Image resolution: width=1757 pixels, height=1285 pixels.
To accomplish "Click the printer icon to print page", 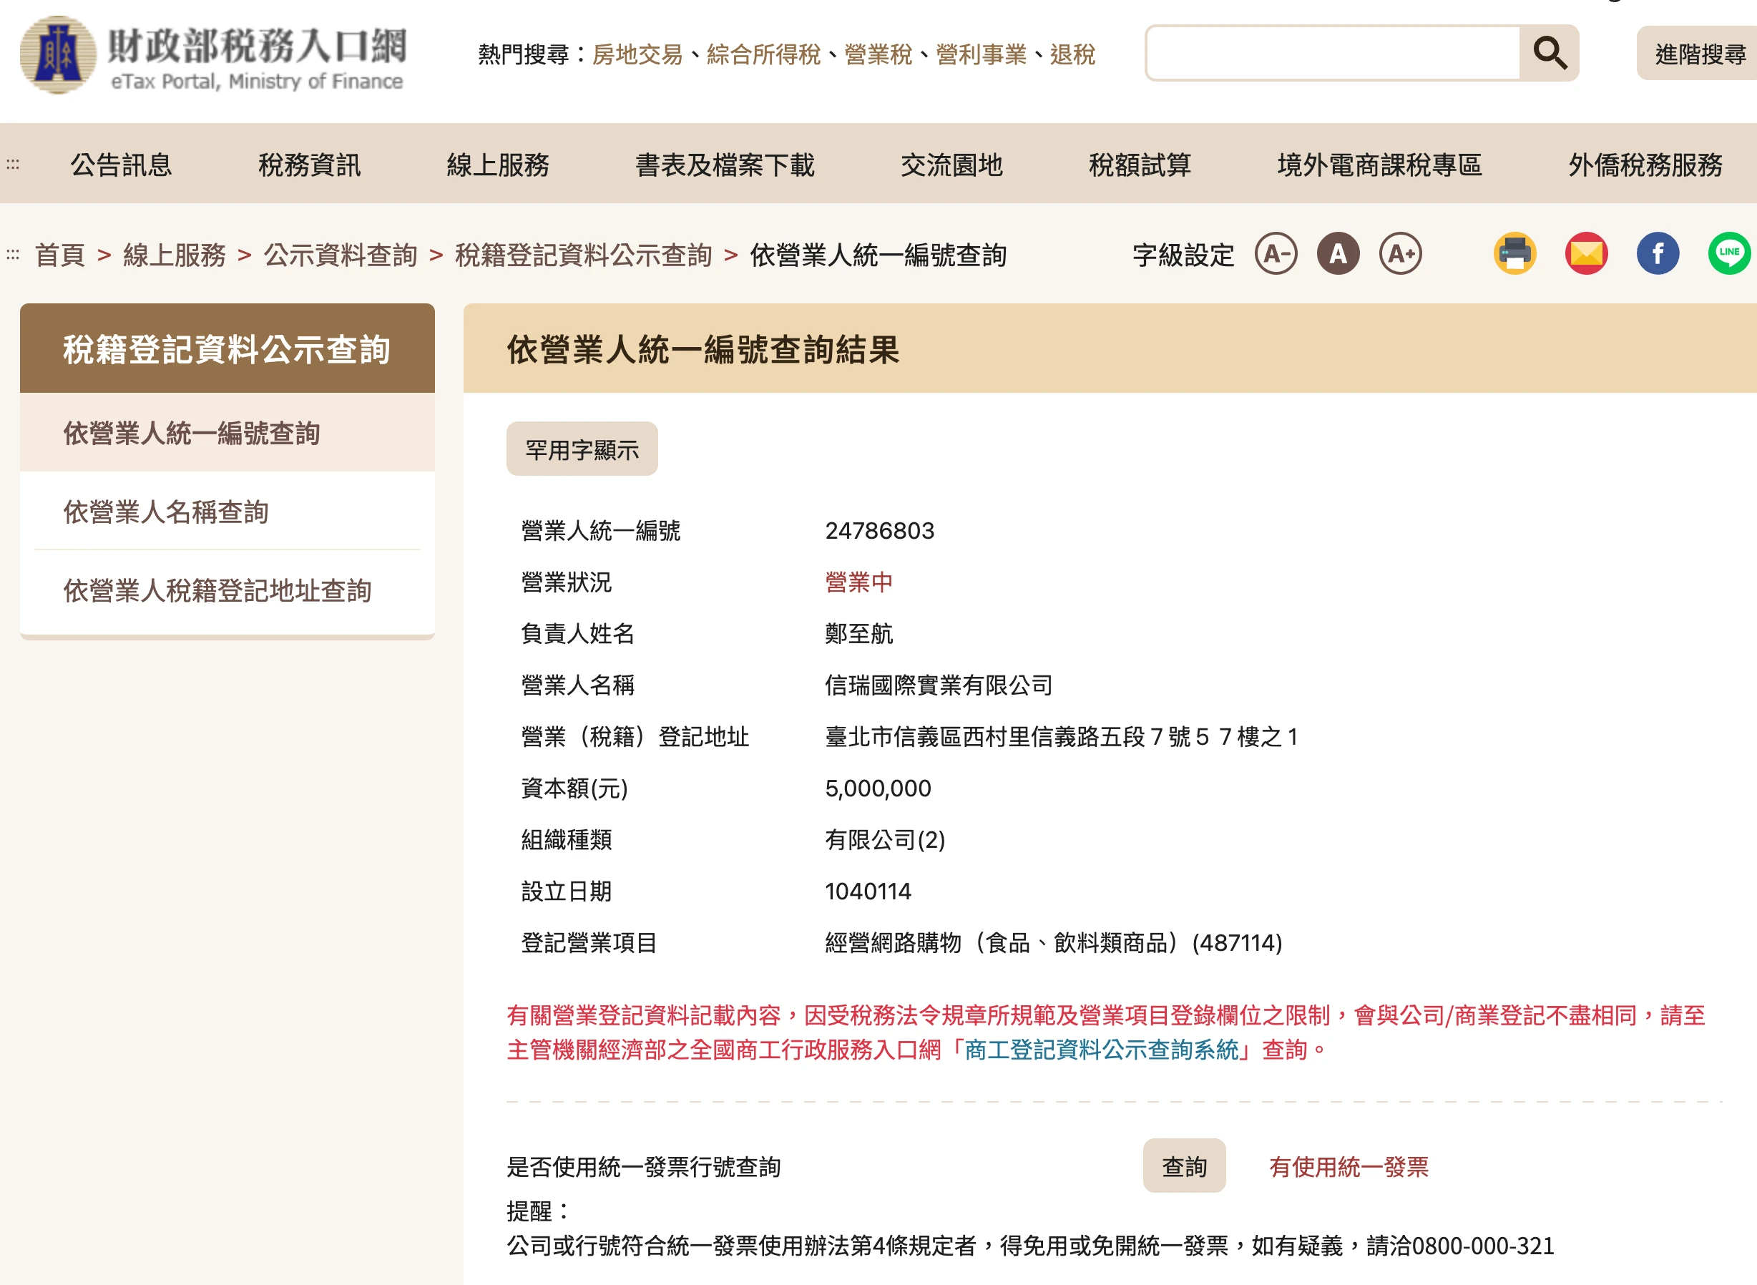I will 1514,253.
